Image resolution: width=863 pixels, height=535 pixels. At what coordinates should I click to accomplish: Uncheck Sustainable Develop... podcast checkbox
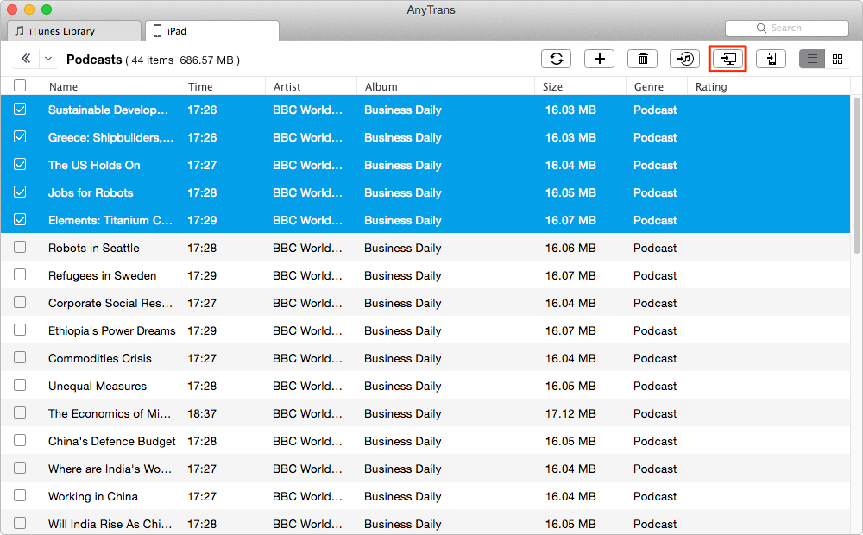(20, 109)
